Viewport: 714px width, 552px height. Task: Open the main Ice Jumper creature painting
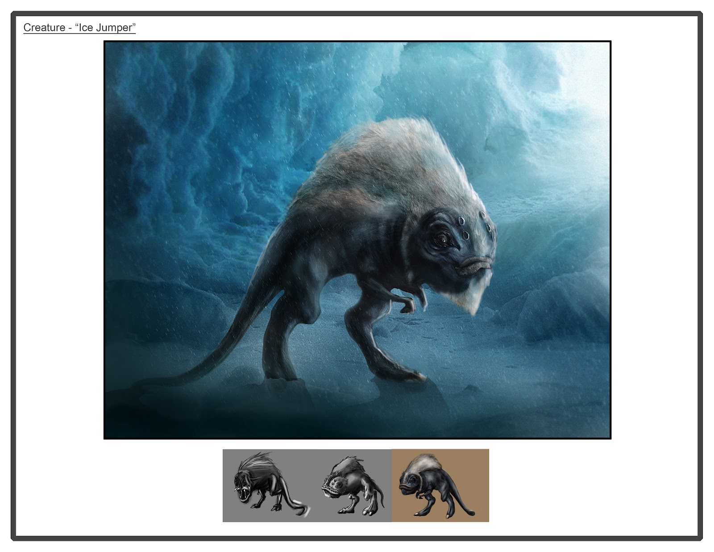coord(357,240)
